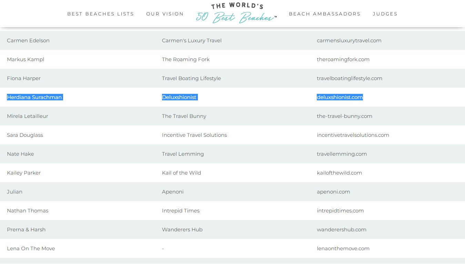Viewport: 465px width, 264px height.
Task: Select the name Kailey Parker
Action: 24,173
